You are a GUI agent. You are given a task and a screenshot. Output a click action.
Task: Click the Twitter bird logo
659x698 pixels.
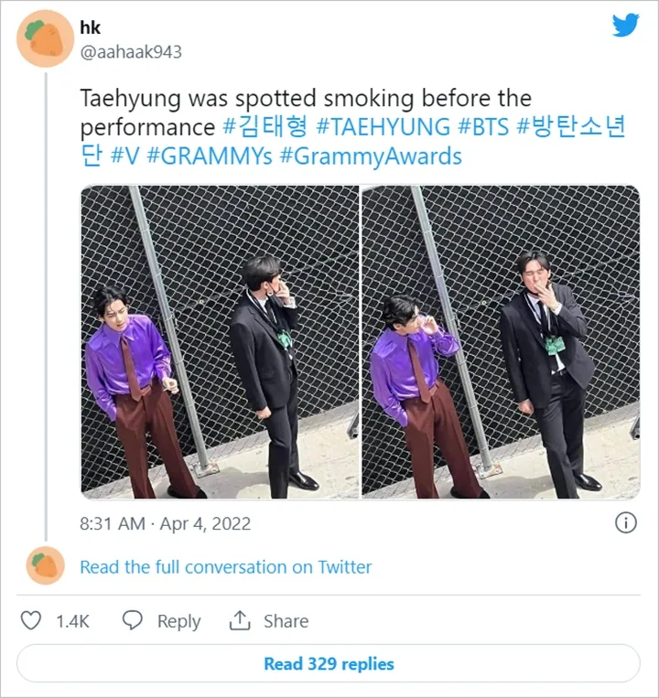pos(625,25)
